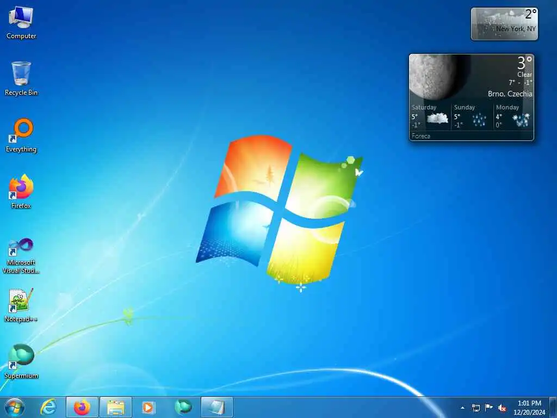This screenshot has width=557, height=418.
Task: Launch Internet Explorer from the taskbar
Action: (48, 407)
